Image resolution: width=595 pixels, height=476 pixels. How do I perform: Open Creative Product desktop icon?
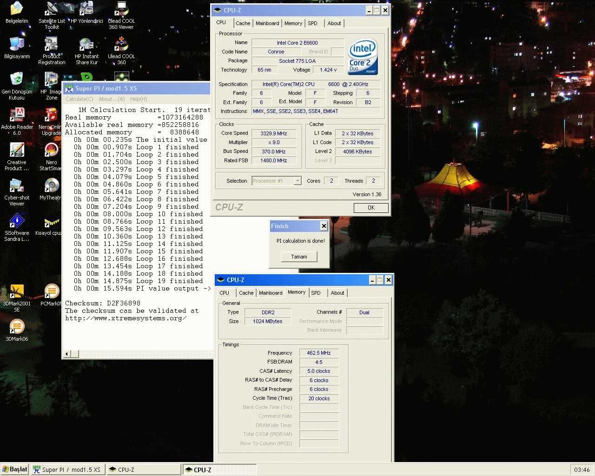[17, 157]
